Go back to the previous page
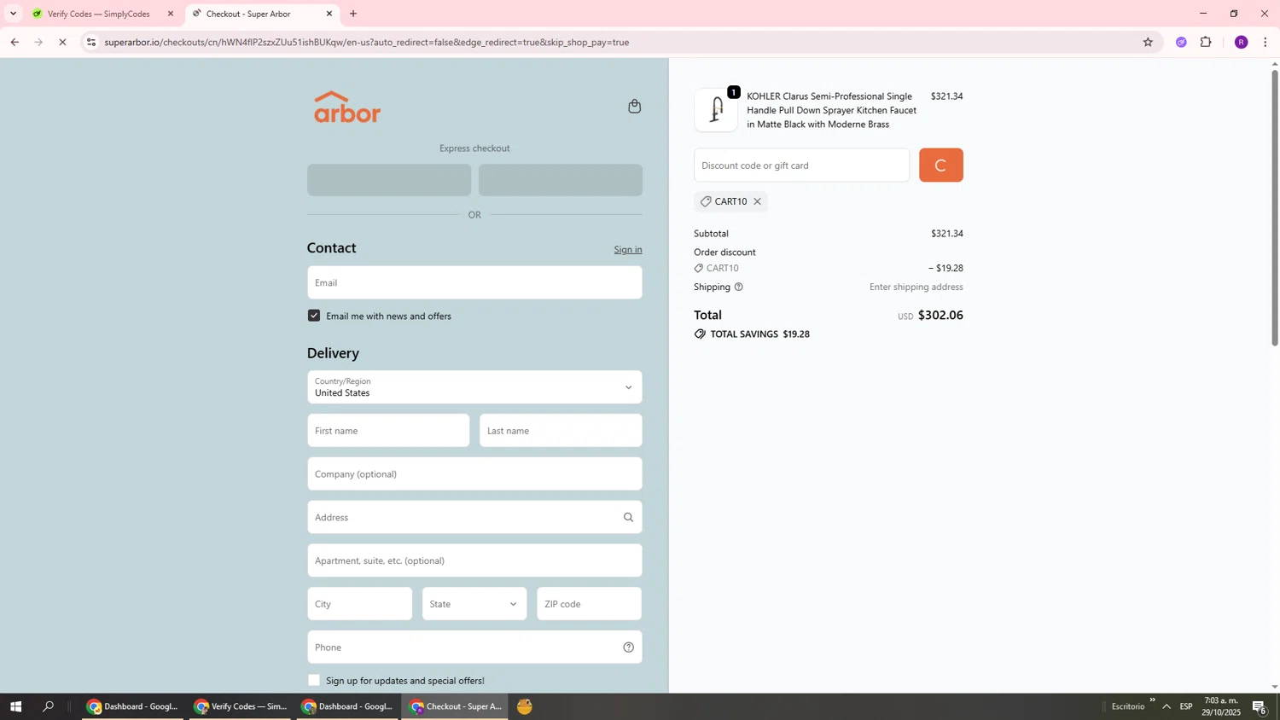The height and width of the screenshot is (720, 1280). [15, 42]
